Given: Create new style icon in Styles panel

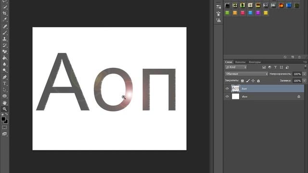Looking at the screenshot, I should [x=293, y=57].
